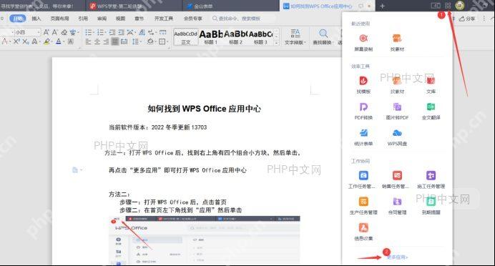Apply the 标题 2 heading style
This screenshot has height=266, width=495.
click(x=235, y=37)
